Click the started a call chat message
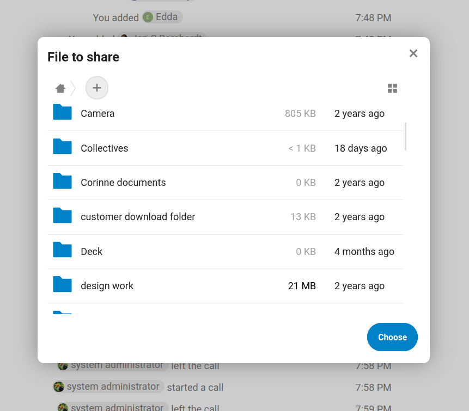Viewport: 469px width, 411px height. coord(195,387)
